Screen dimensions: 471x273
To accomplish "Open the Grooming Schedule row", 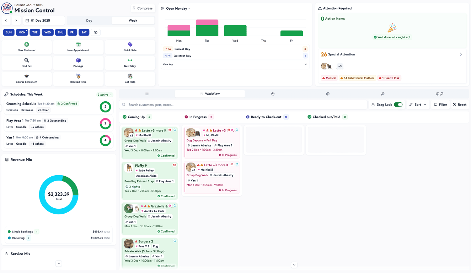I will point(59,107).
